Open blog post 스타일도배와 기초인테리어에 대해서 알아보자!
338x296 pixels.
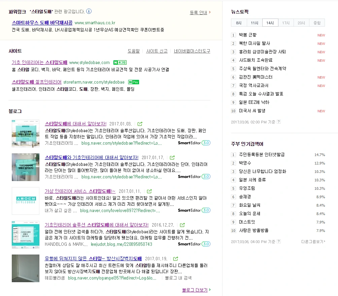pyautogui.click(x=92, y=157)
